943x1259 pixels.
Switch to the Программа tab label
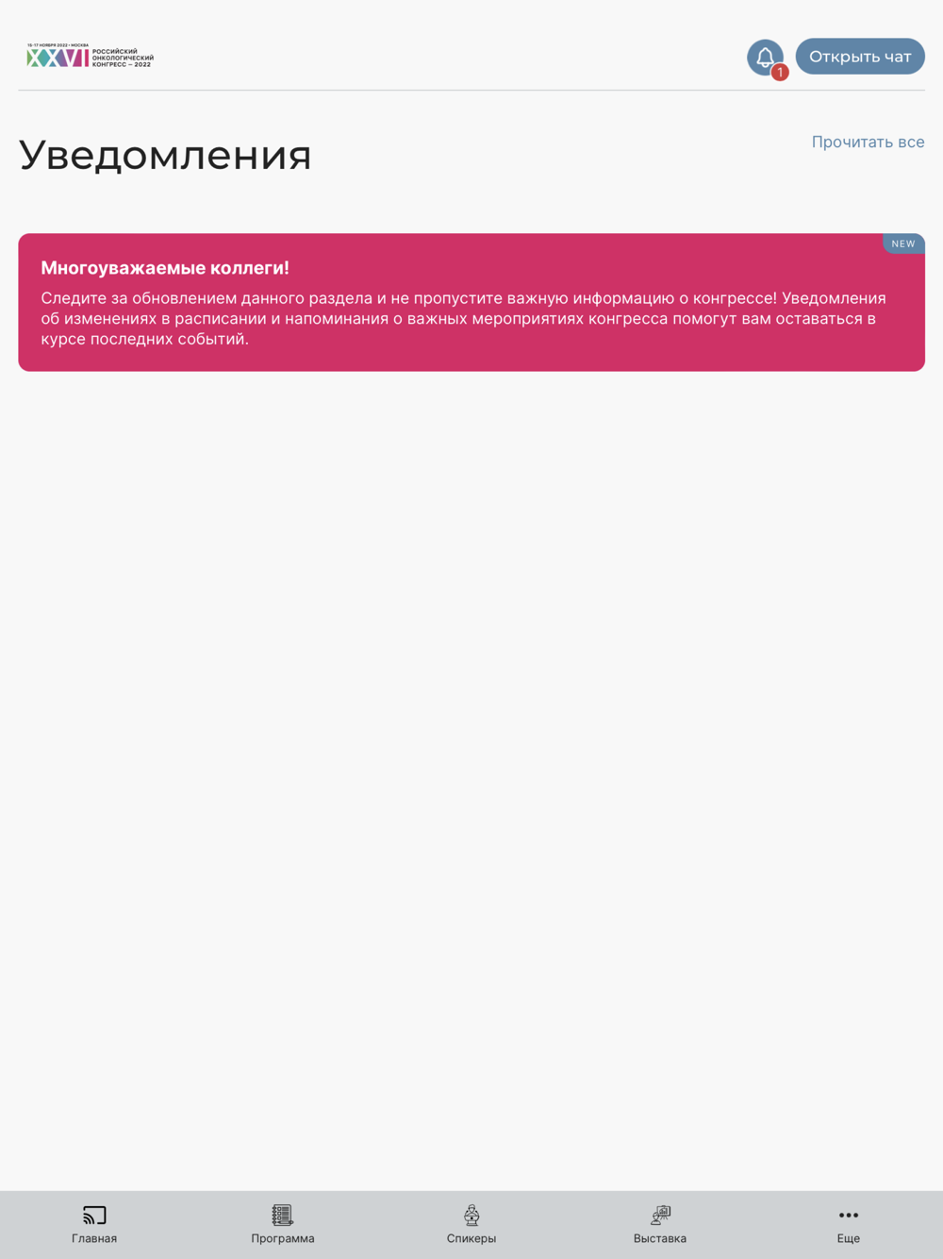pos(283,1238)
